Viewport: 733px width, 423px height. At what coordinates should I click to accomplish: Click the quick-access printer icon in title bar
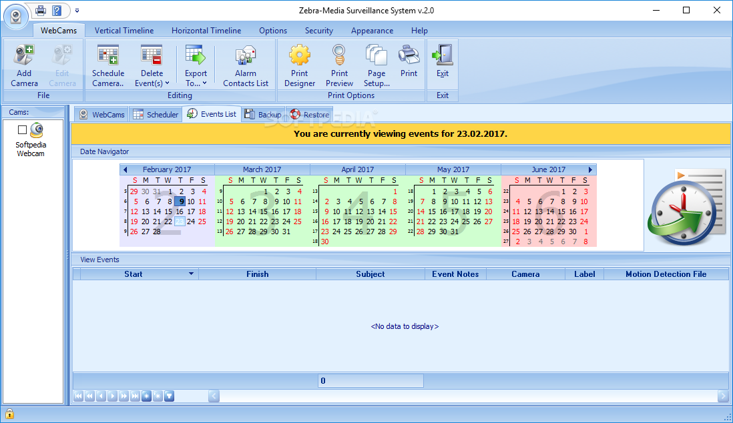click(x=41, y=10)
